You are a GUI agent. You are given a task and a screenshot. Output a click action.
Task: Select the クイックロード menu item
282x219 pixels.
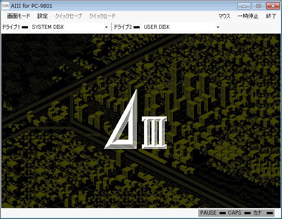click(102, 16)
